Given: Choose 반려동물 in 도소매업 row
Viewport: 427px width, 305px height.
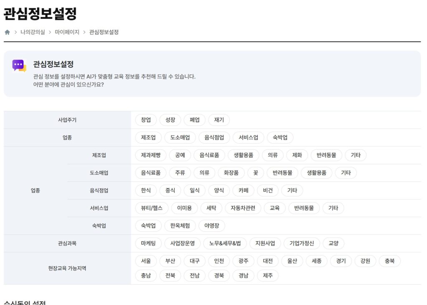Looking at the screenshot, I should [282, 173].
